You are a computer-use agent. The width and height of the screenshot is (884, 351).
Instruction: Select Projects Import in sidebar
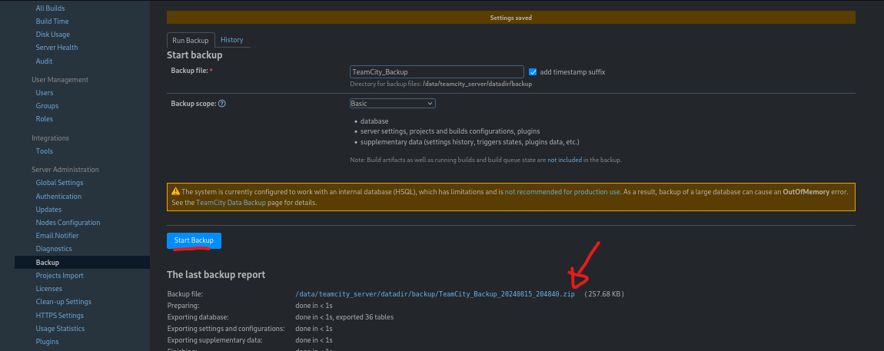pyautogui.click(x=59, y=275)
